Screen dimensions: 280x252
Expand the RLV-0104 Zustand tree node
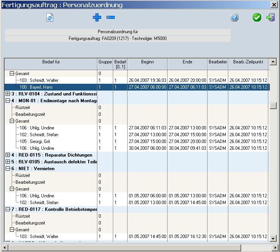click(8, 94)
